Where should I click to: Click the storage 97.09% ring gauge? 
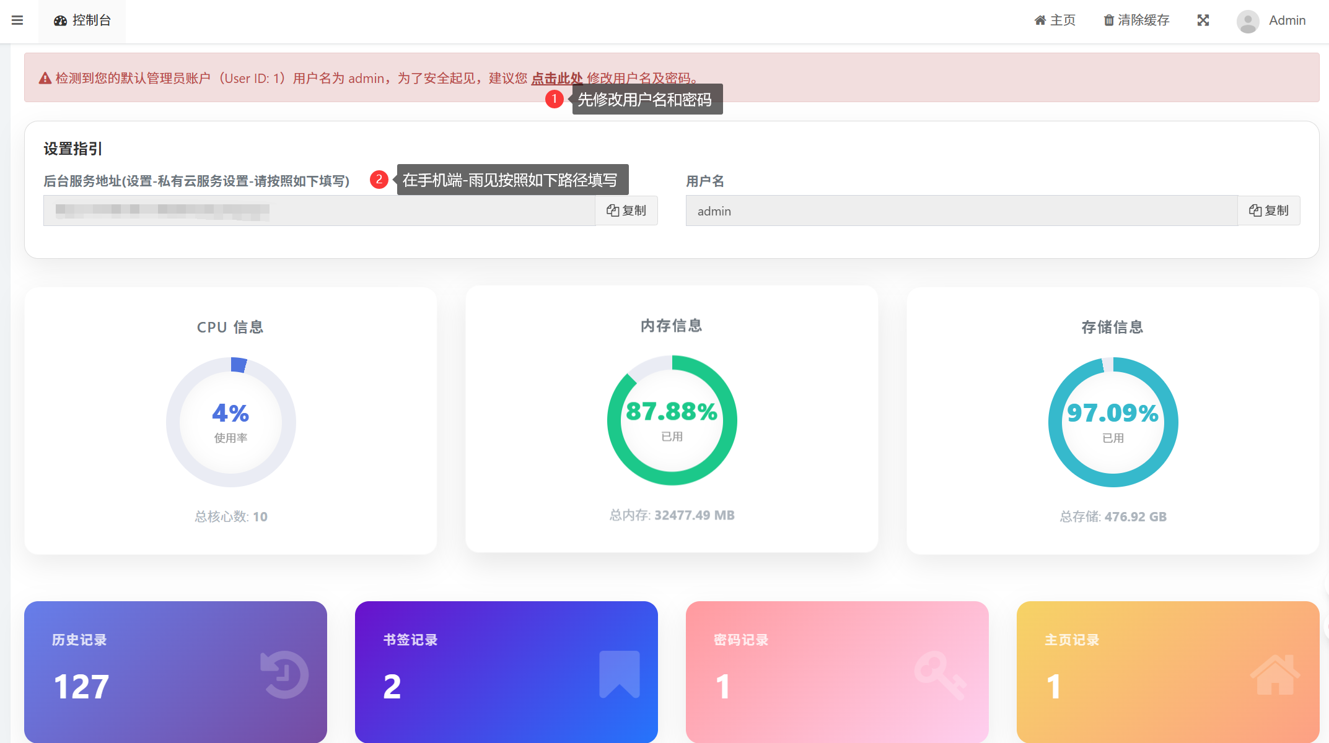tap(1113, 422)
